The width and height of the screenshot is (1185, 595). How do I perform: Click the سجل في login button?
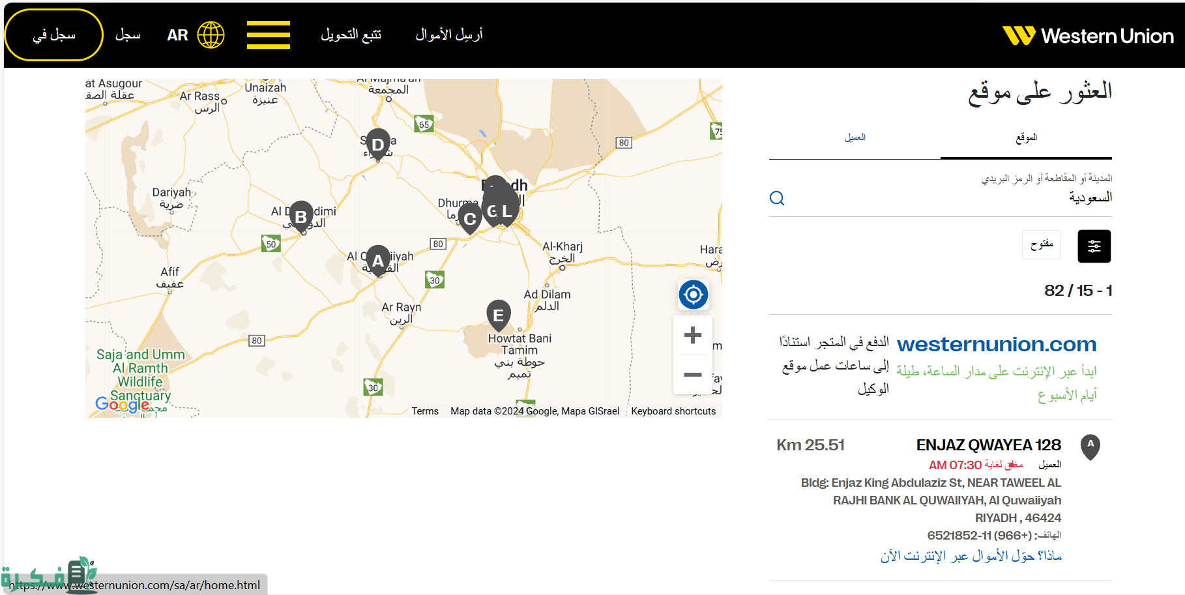pos(53,35)
